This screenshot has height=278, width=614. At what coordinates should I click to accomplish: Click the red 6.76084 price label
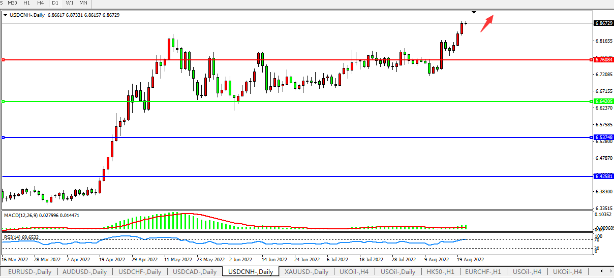click(602, 60)
